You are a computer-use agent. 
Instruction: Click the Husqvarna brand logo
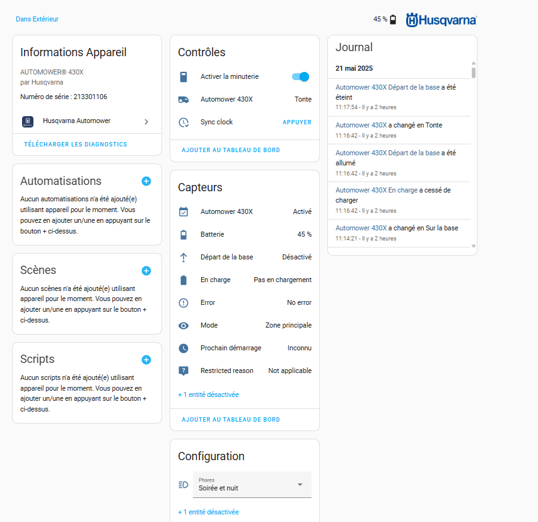442,20
